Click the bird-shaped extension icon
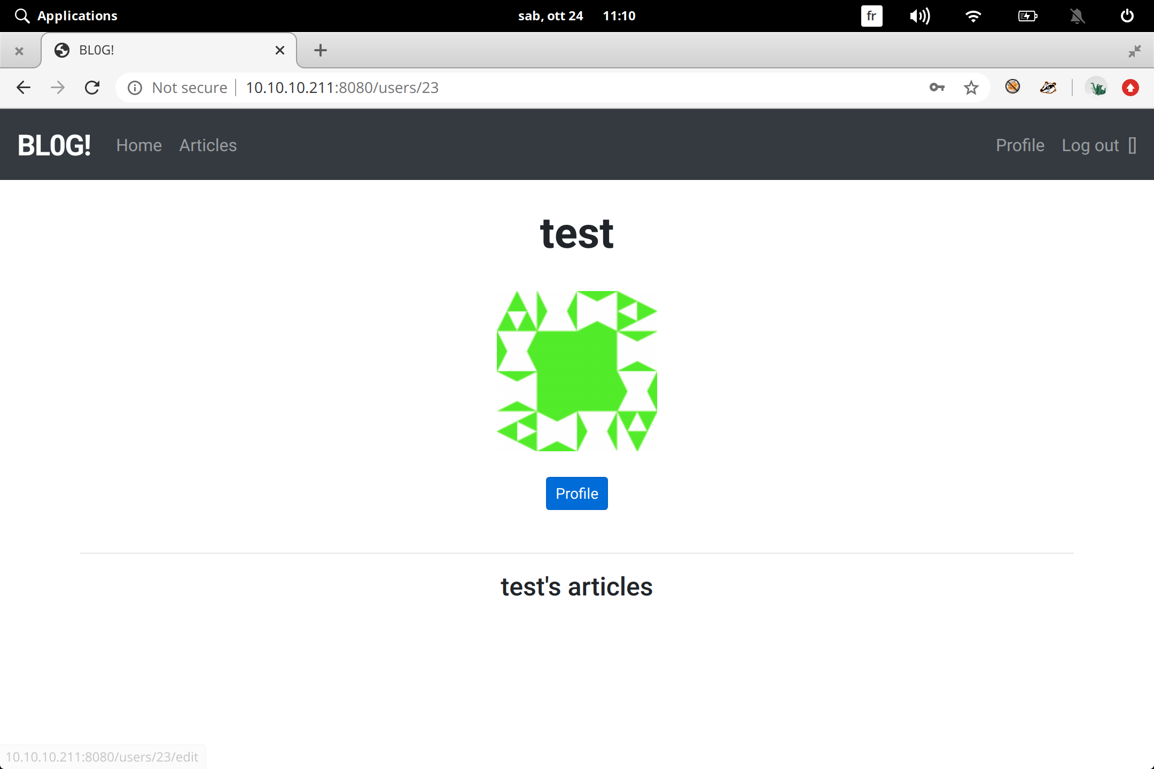This screenshot has height=769, width=1154. point(1048,88)
